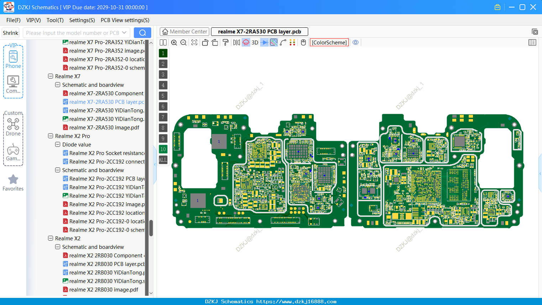
Task: Click the blue search button
Action: pos(142,33)
